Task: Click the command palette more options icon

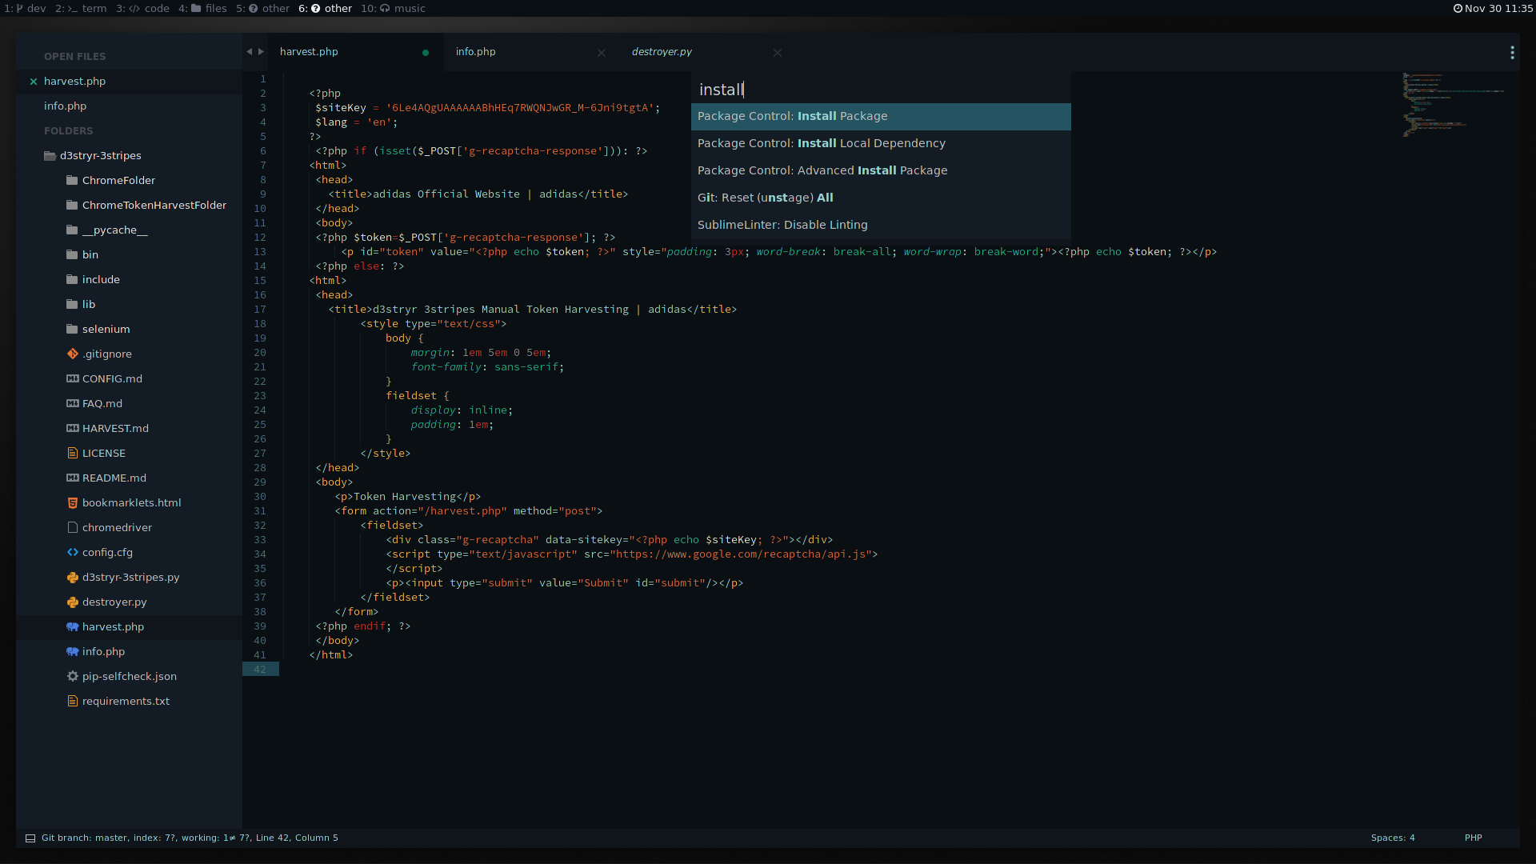Action: [1512, 52]
